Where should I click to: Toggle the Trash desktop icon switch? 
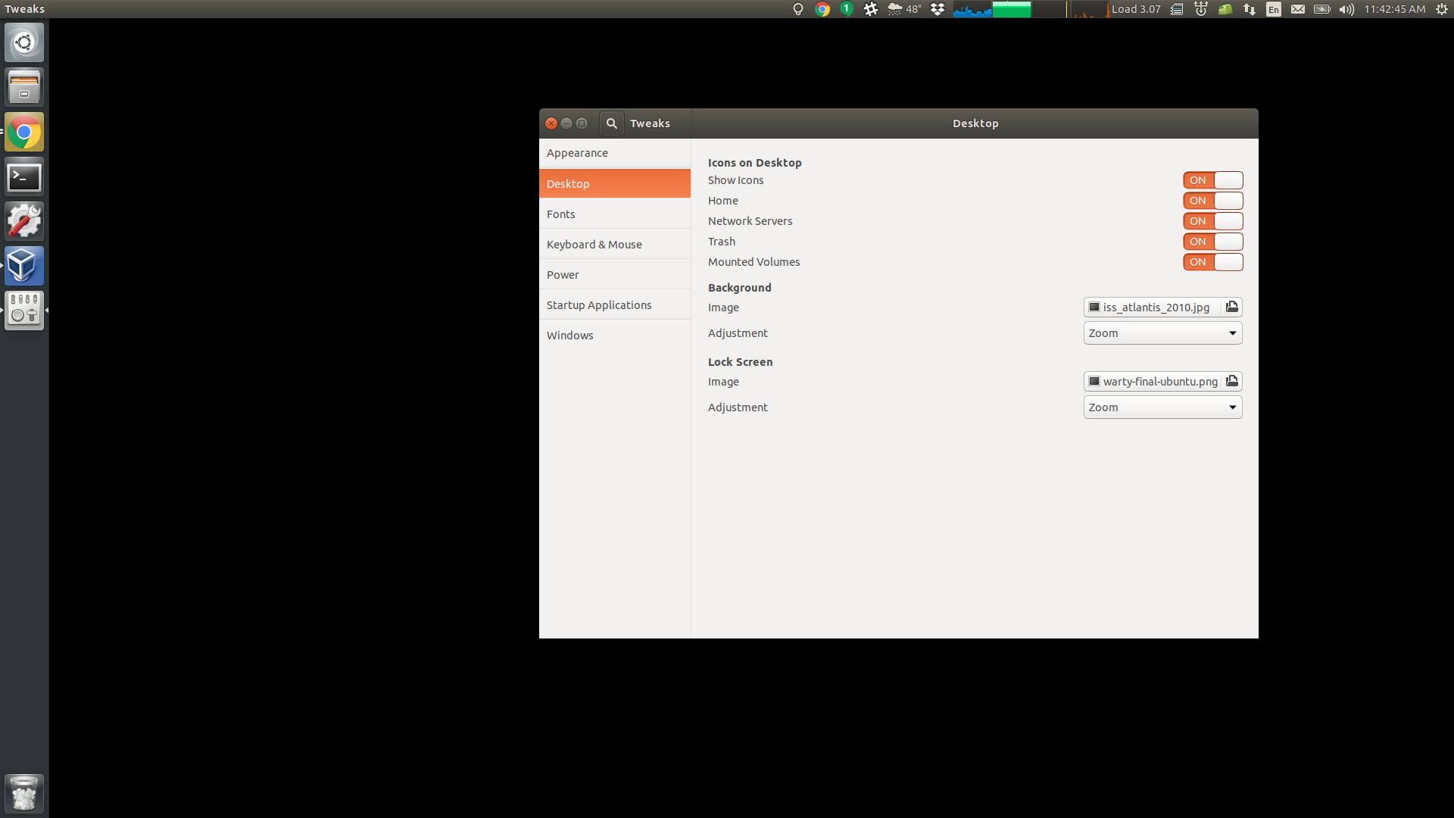1212,242
